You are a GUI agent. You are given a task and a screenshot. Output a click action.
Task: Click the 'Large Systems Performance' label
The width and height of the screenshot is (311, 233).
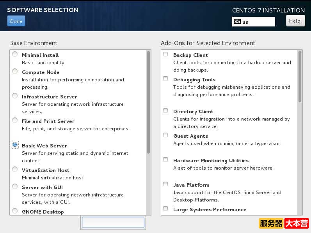tap(210, 210)
